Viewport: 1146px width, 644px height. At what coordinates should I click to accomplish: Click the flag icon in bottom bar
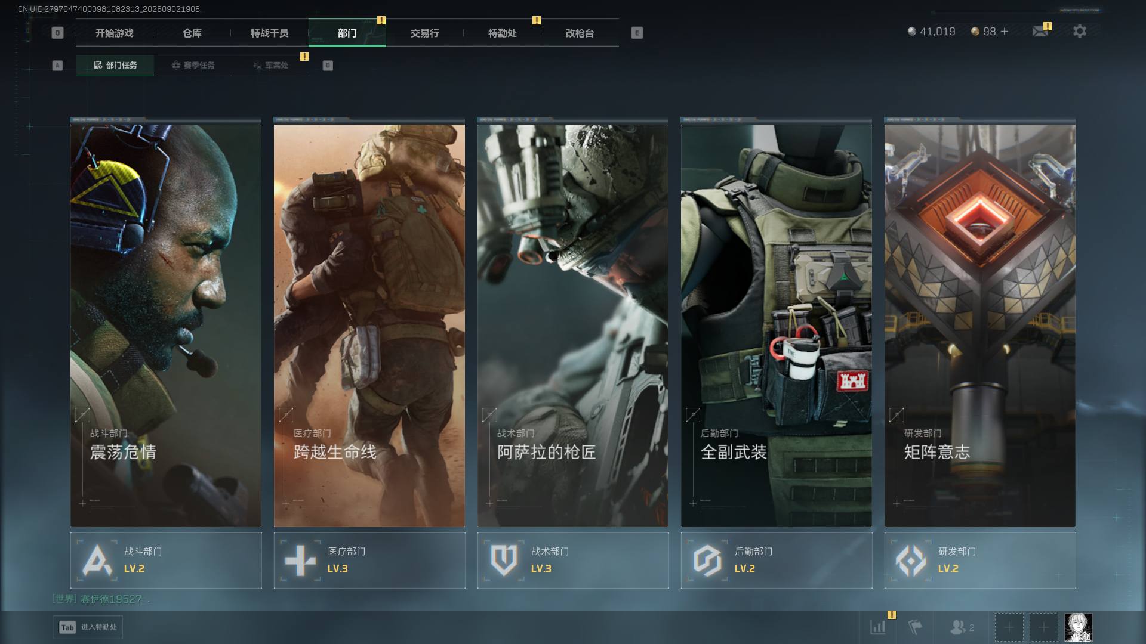click(x=915, y=627)
